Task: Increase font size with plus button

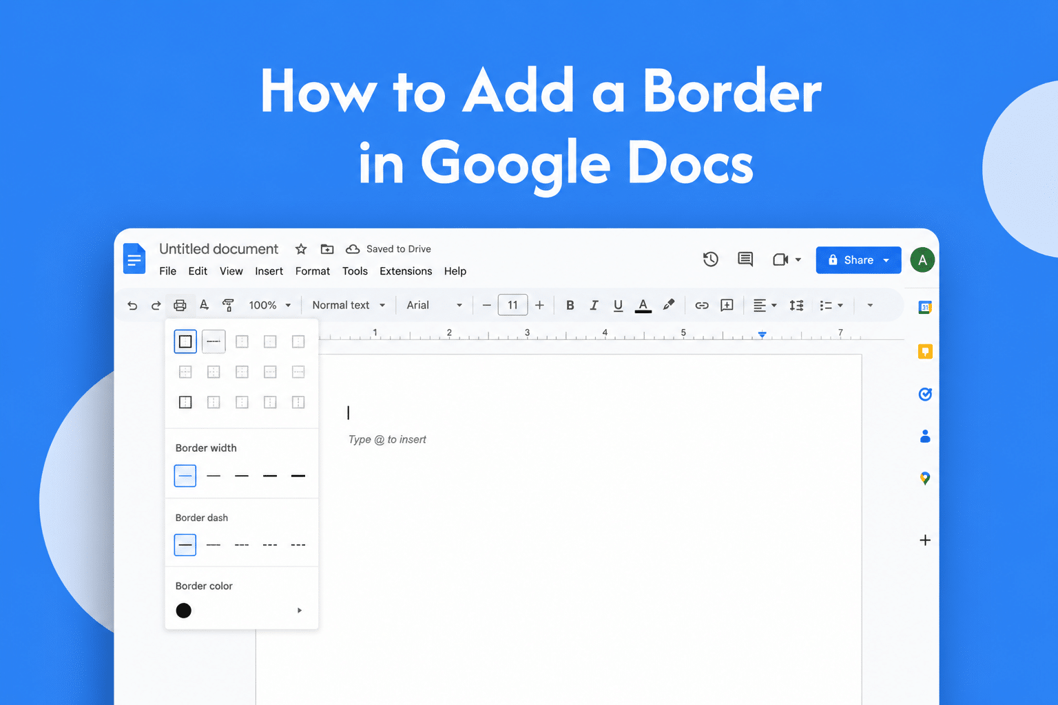Action: (539, 306)
